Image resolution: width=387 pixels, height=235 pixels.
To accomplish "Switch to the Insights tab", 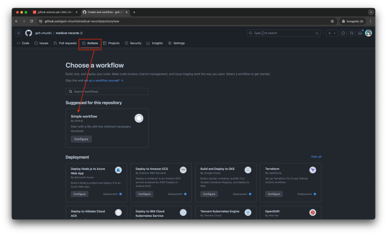I will coord(154,43).
